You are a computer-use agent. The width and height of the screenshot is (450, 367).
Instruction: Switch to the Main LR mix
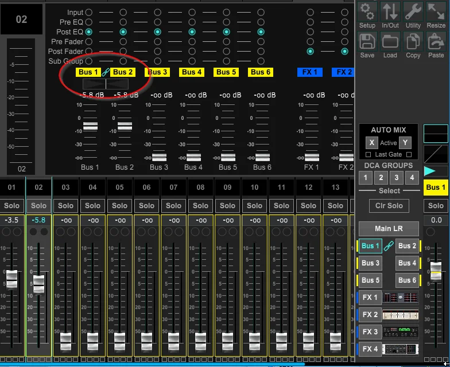pyautogui.click(x=389, y=229)
